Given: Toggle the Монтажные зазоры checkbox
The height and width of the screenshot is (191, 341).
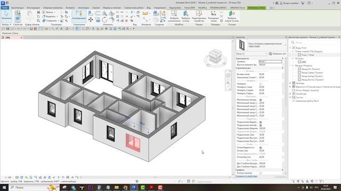Looking at the screenshot, I should point(261,100).
